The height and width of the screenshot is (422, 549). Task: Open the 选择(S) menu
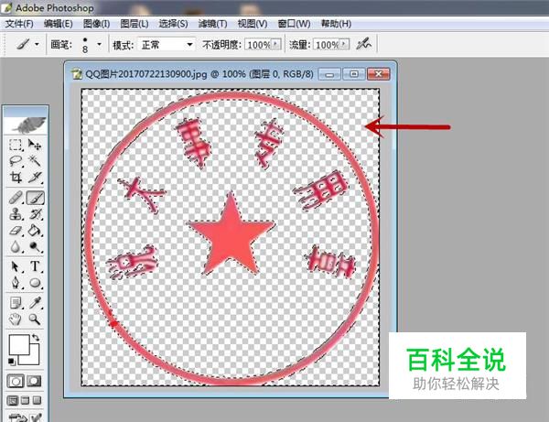[173, 24]
